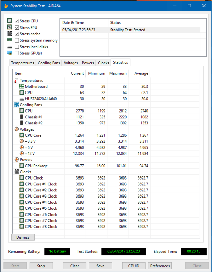Click the Average column header
The width and height of the screenshot is (212, 272).
click(141, 73)
